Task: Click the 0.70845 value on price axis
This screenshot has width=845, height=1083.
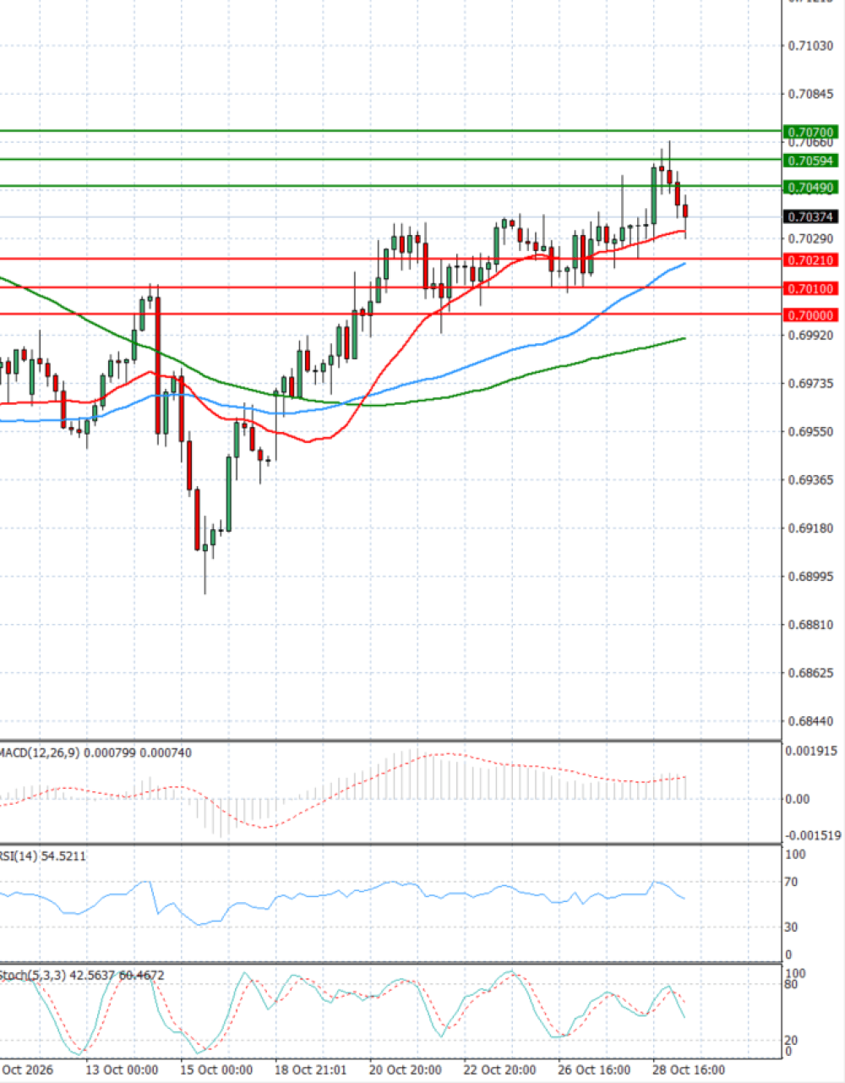Action: point(810,94)
